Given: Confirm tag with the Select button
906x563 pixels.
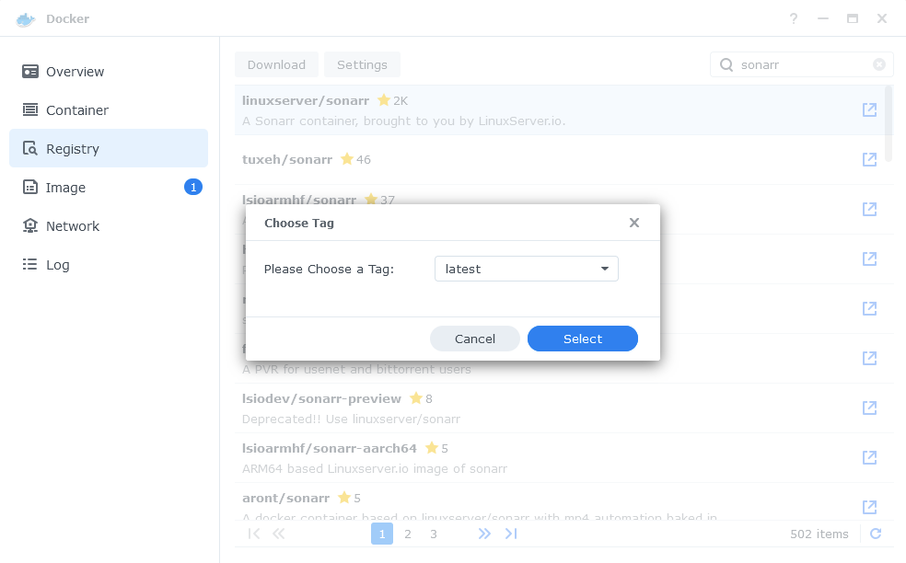Looking at the screenshot, I should click(x=583, y=339).
